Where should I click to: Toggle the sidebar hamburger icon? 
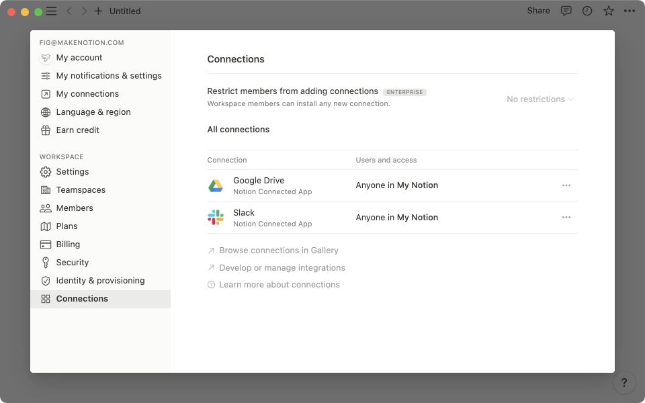pos(51,11)
